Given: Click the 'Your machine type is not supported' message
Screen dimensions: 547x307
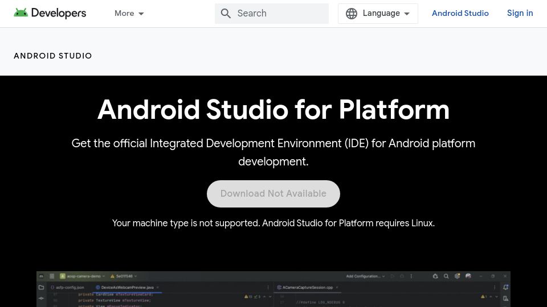Looking at the screenshot, I should [273, 223].
